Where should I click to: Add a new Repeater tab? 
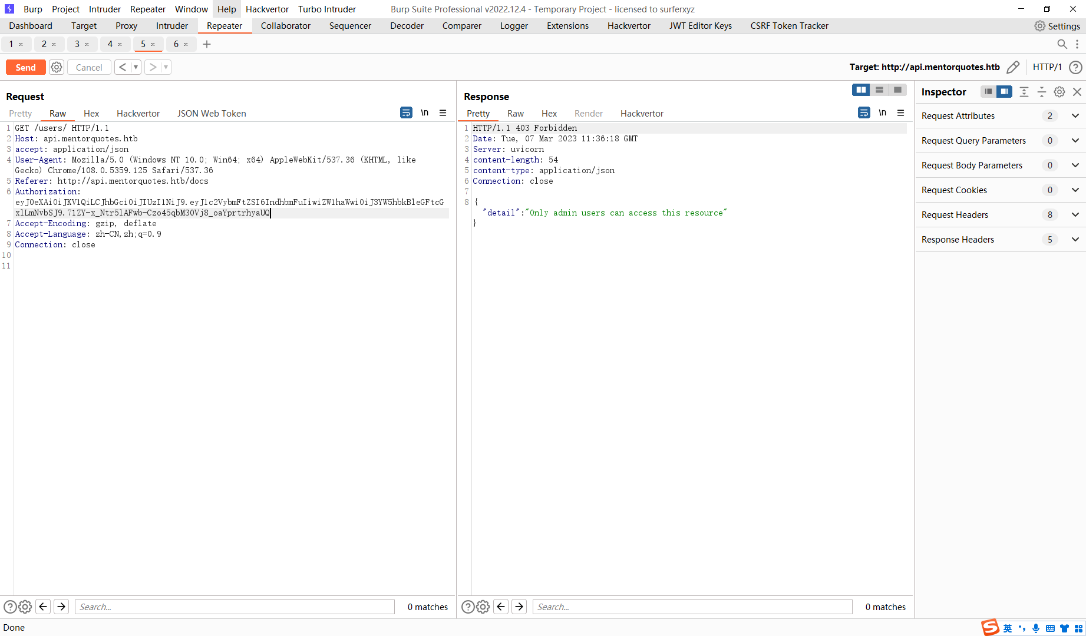(x=207, y=44)
